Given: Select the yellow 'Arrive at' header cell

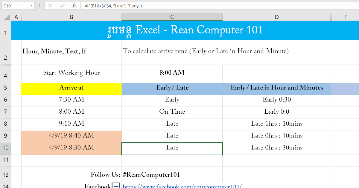Looking at the screenshot, I should point(72,88).
